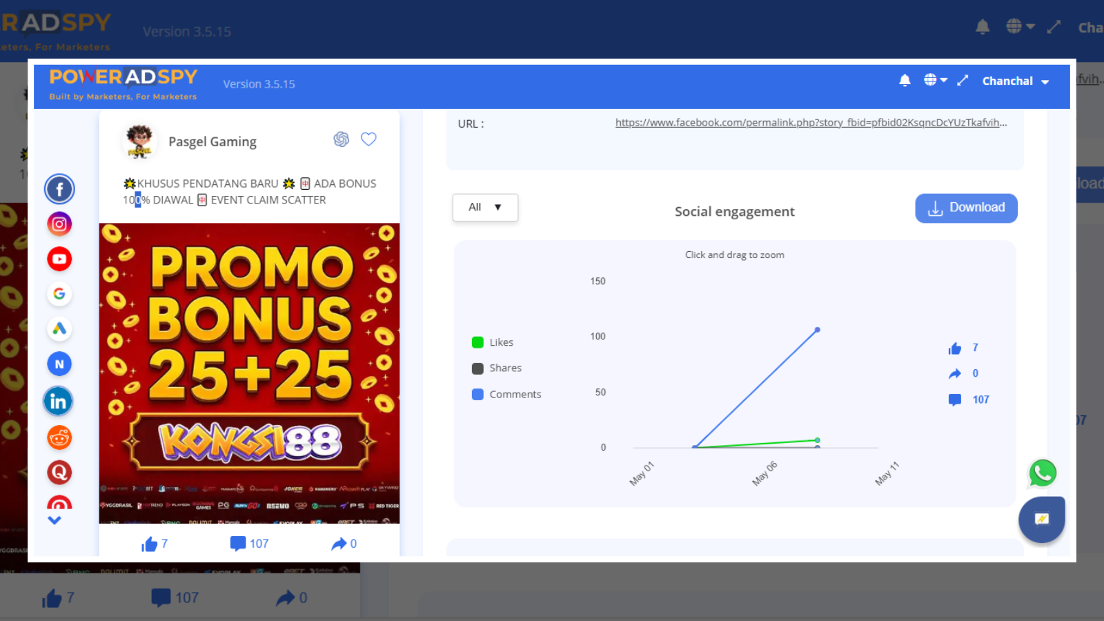Toggle the Comments legend series
This screenshot has width=1104, height=621.
pos(506,395)
